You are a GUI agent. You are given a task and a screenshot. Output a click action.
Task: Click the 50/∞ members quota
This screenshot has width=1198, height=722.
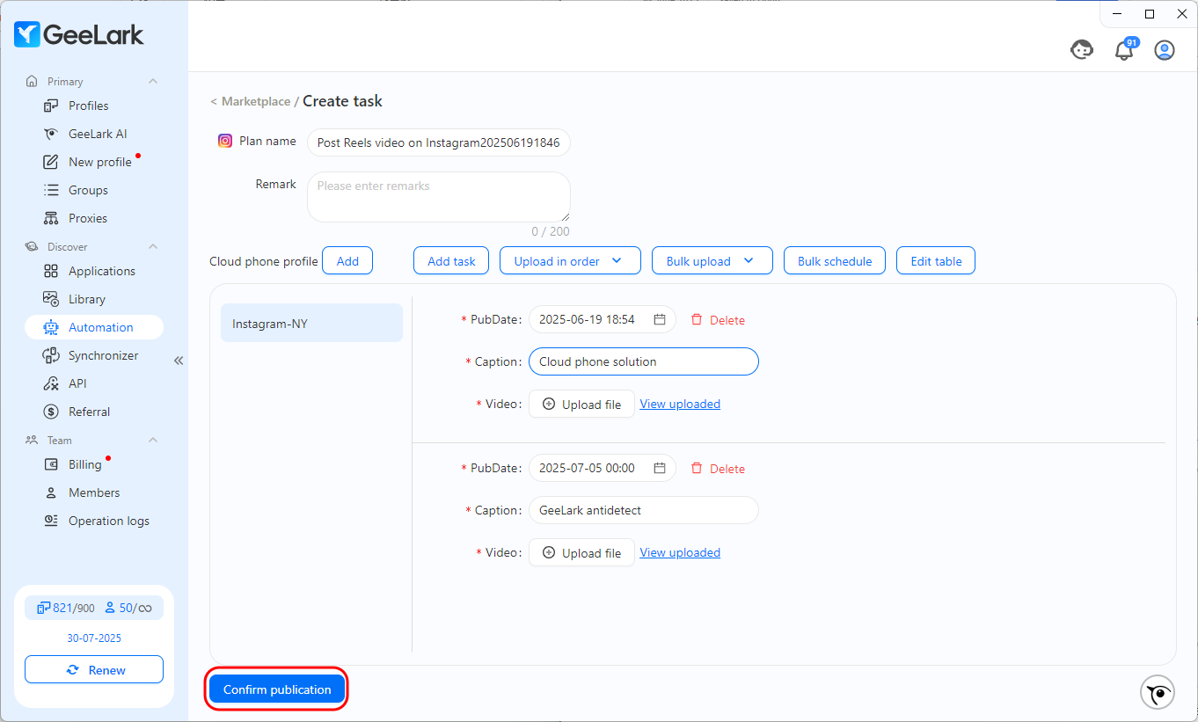point(128,608)
